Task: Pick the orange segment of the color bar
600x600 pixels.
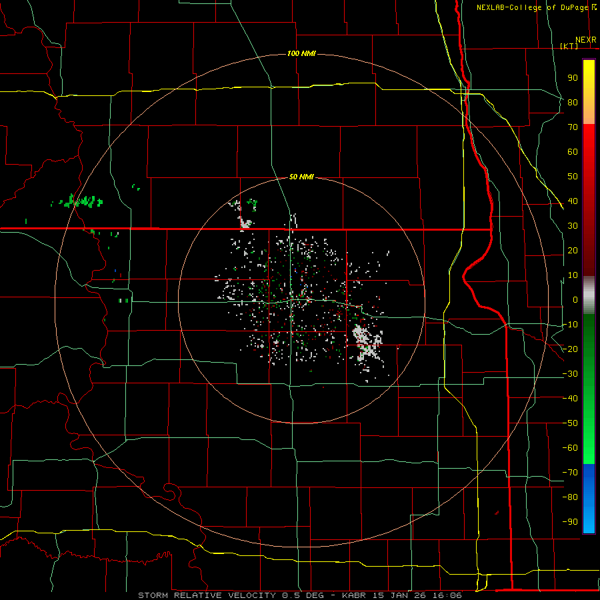Action: pos(589,111)
